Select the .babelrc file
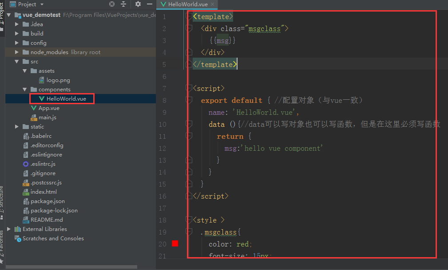Image resolution: width=448 pixels, height=270 pixels. (41, 136)
